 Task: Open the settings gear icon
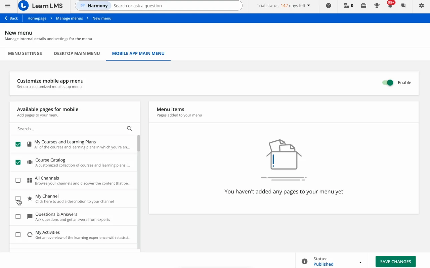422,6
